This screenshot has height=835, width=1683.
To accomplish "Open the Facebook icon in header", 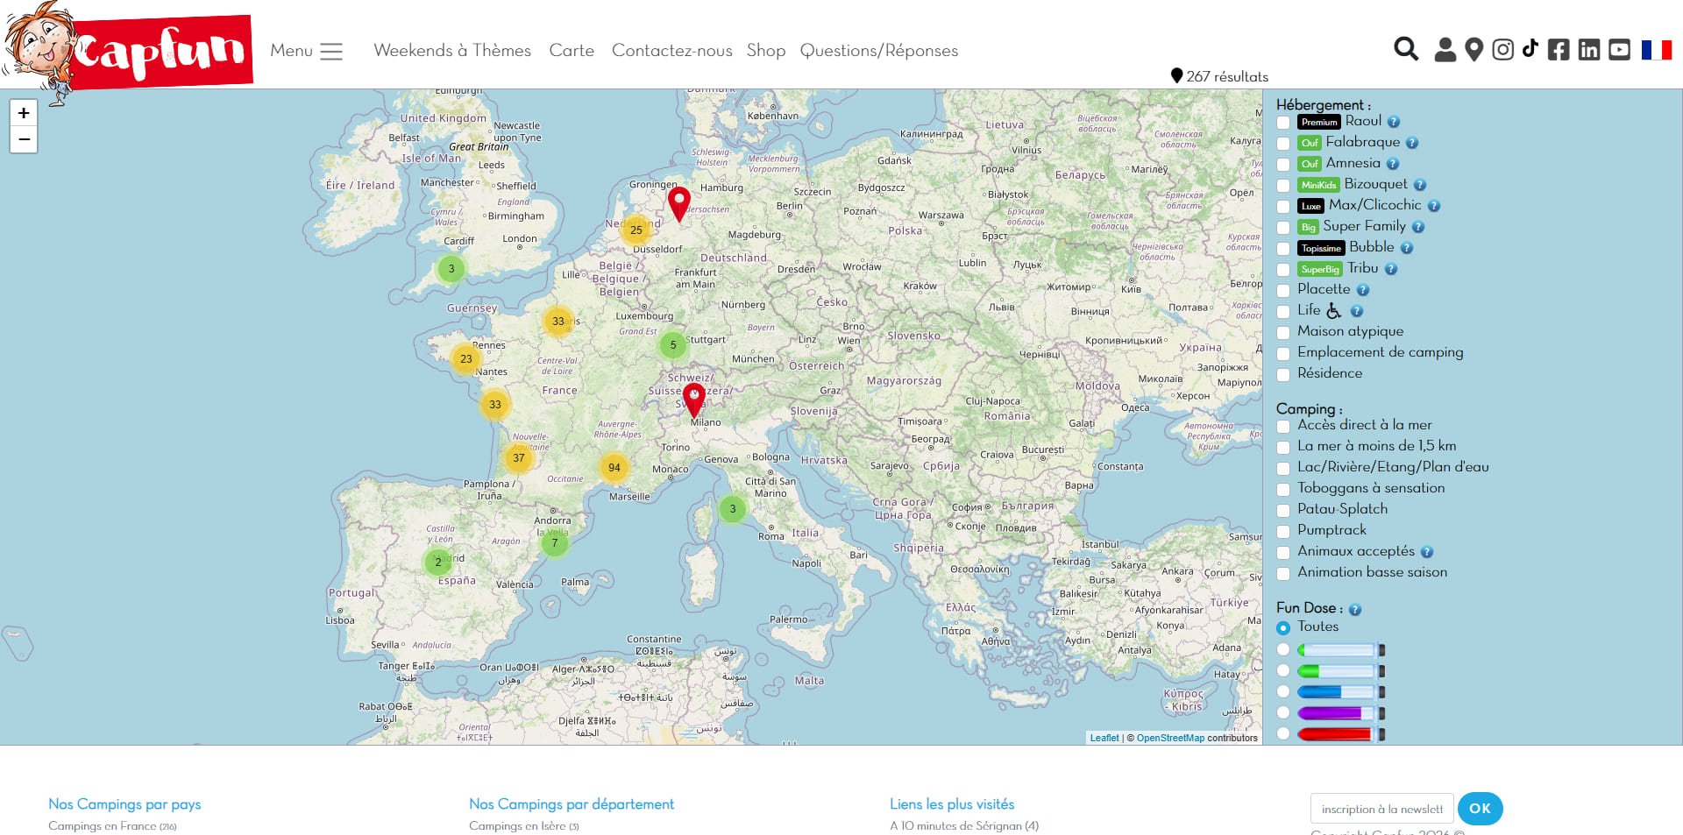I will click(x=1559, y=50).
